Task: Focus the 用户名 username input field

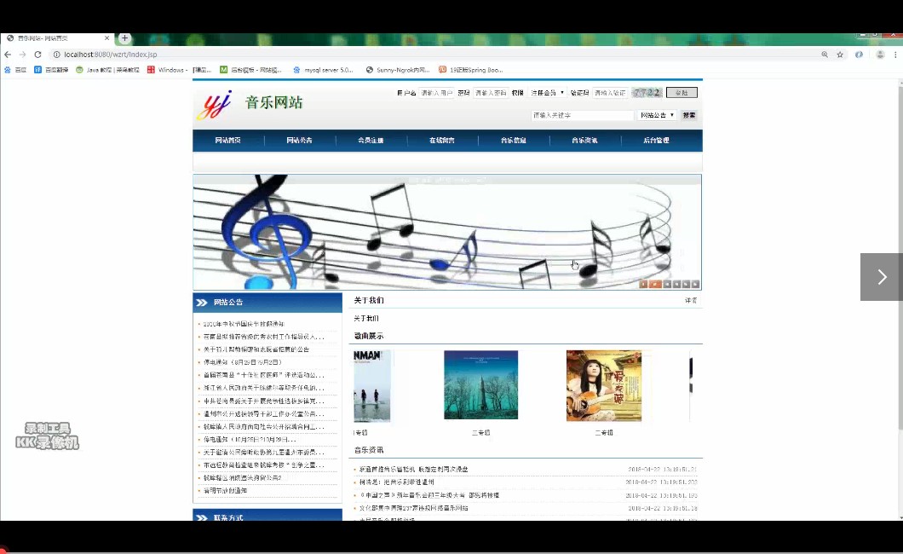Action: coord(436,93)
